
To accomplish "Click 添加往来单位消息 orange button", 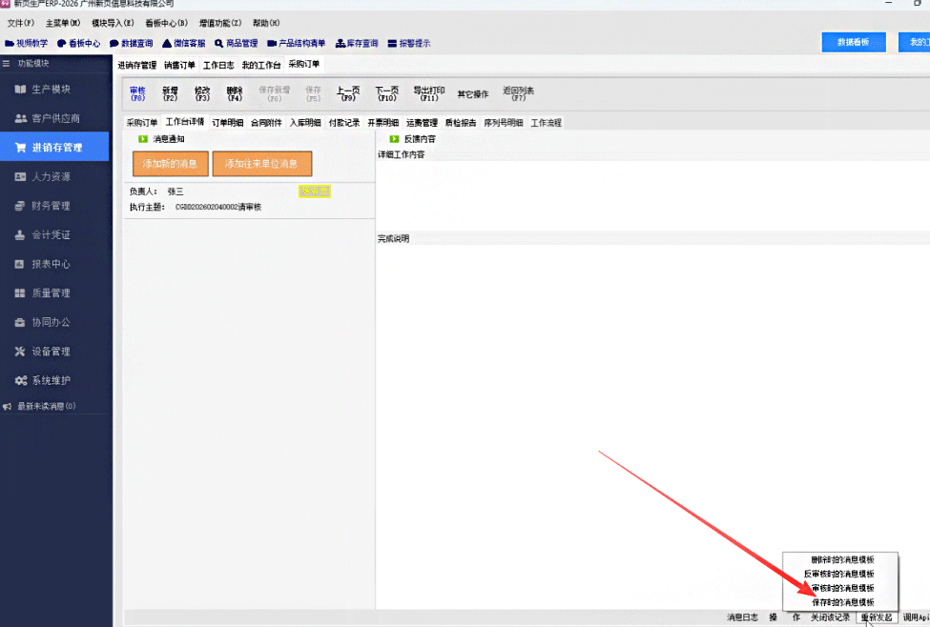I will coord(261,164).
